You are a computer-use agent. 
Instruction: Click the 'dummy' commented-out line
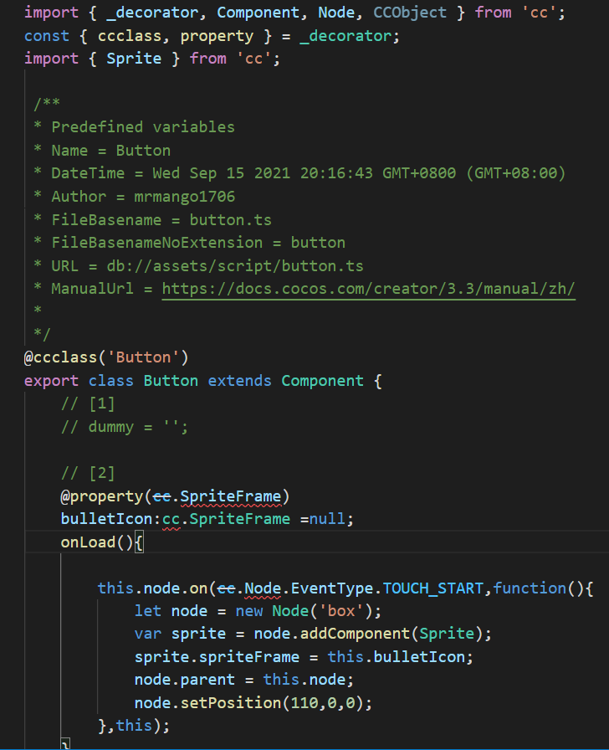tap(125, 427)
